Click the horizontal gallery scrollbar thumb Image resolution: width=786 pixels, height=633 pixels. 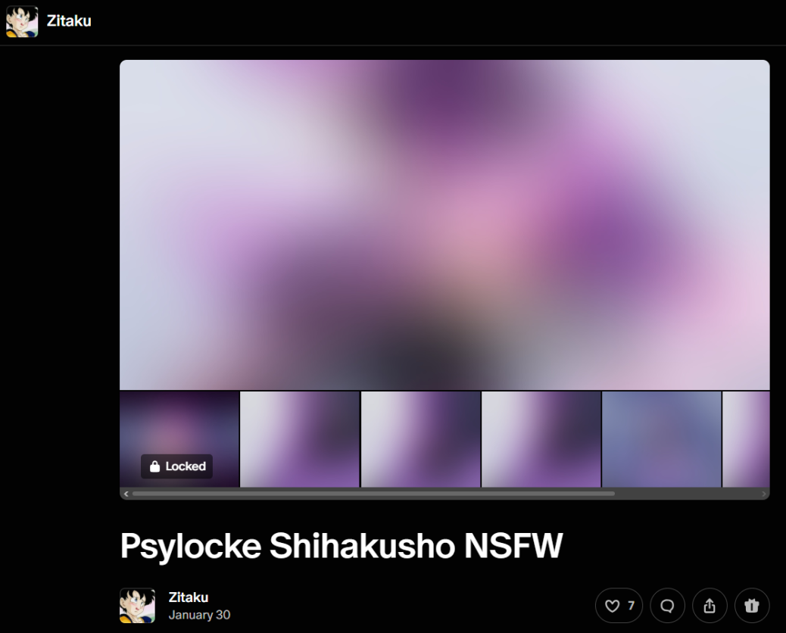tap(373, 494)
